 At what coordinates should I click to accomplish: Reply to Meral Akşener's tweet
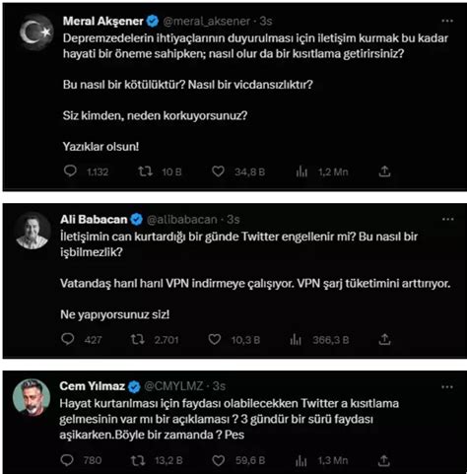pyautogui.click(x=70, y=171)
